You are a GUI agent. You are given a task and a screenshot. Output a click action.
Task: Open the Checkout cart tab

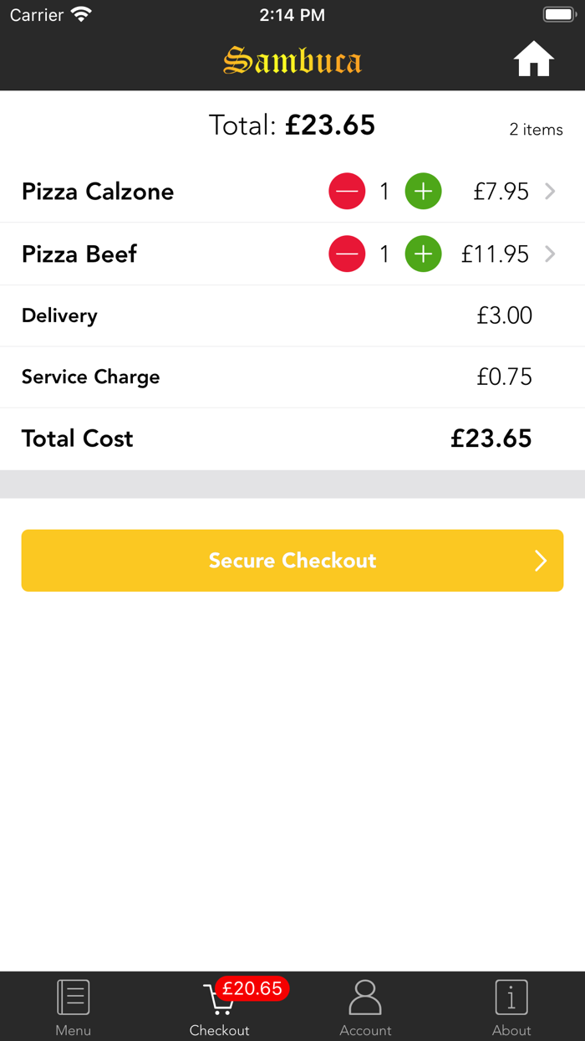(219, 1008)
